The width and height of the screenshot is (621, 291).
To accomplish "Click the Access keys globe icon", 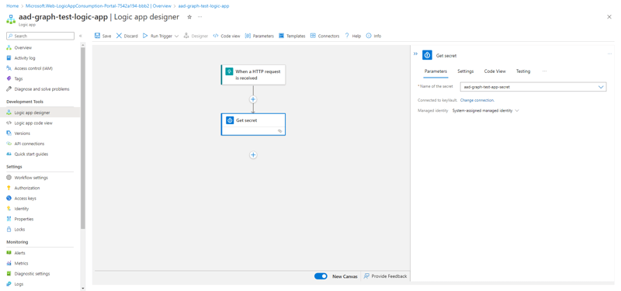I will click(x=9, y=198).
